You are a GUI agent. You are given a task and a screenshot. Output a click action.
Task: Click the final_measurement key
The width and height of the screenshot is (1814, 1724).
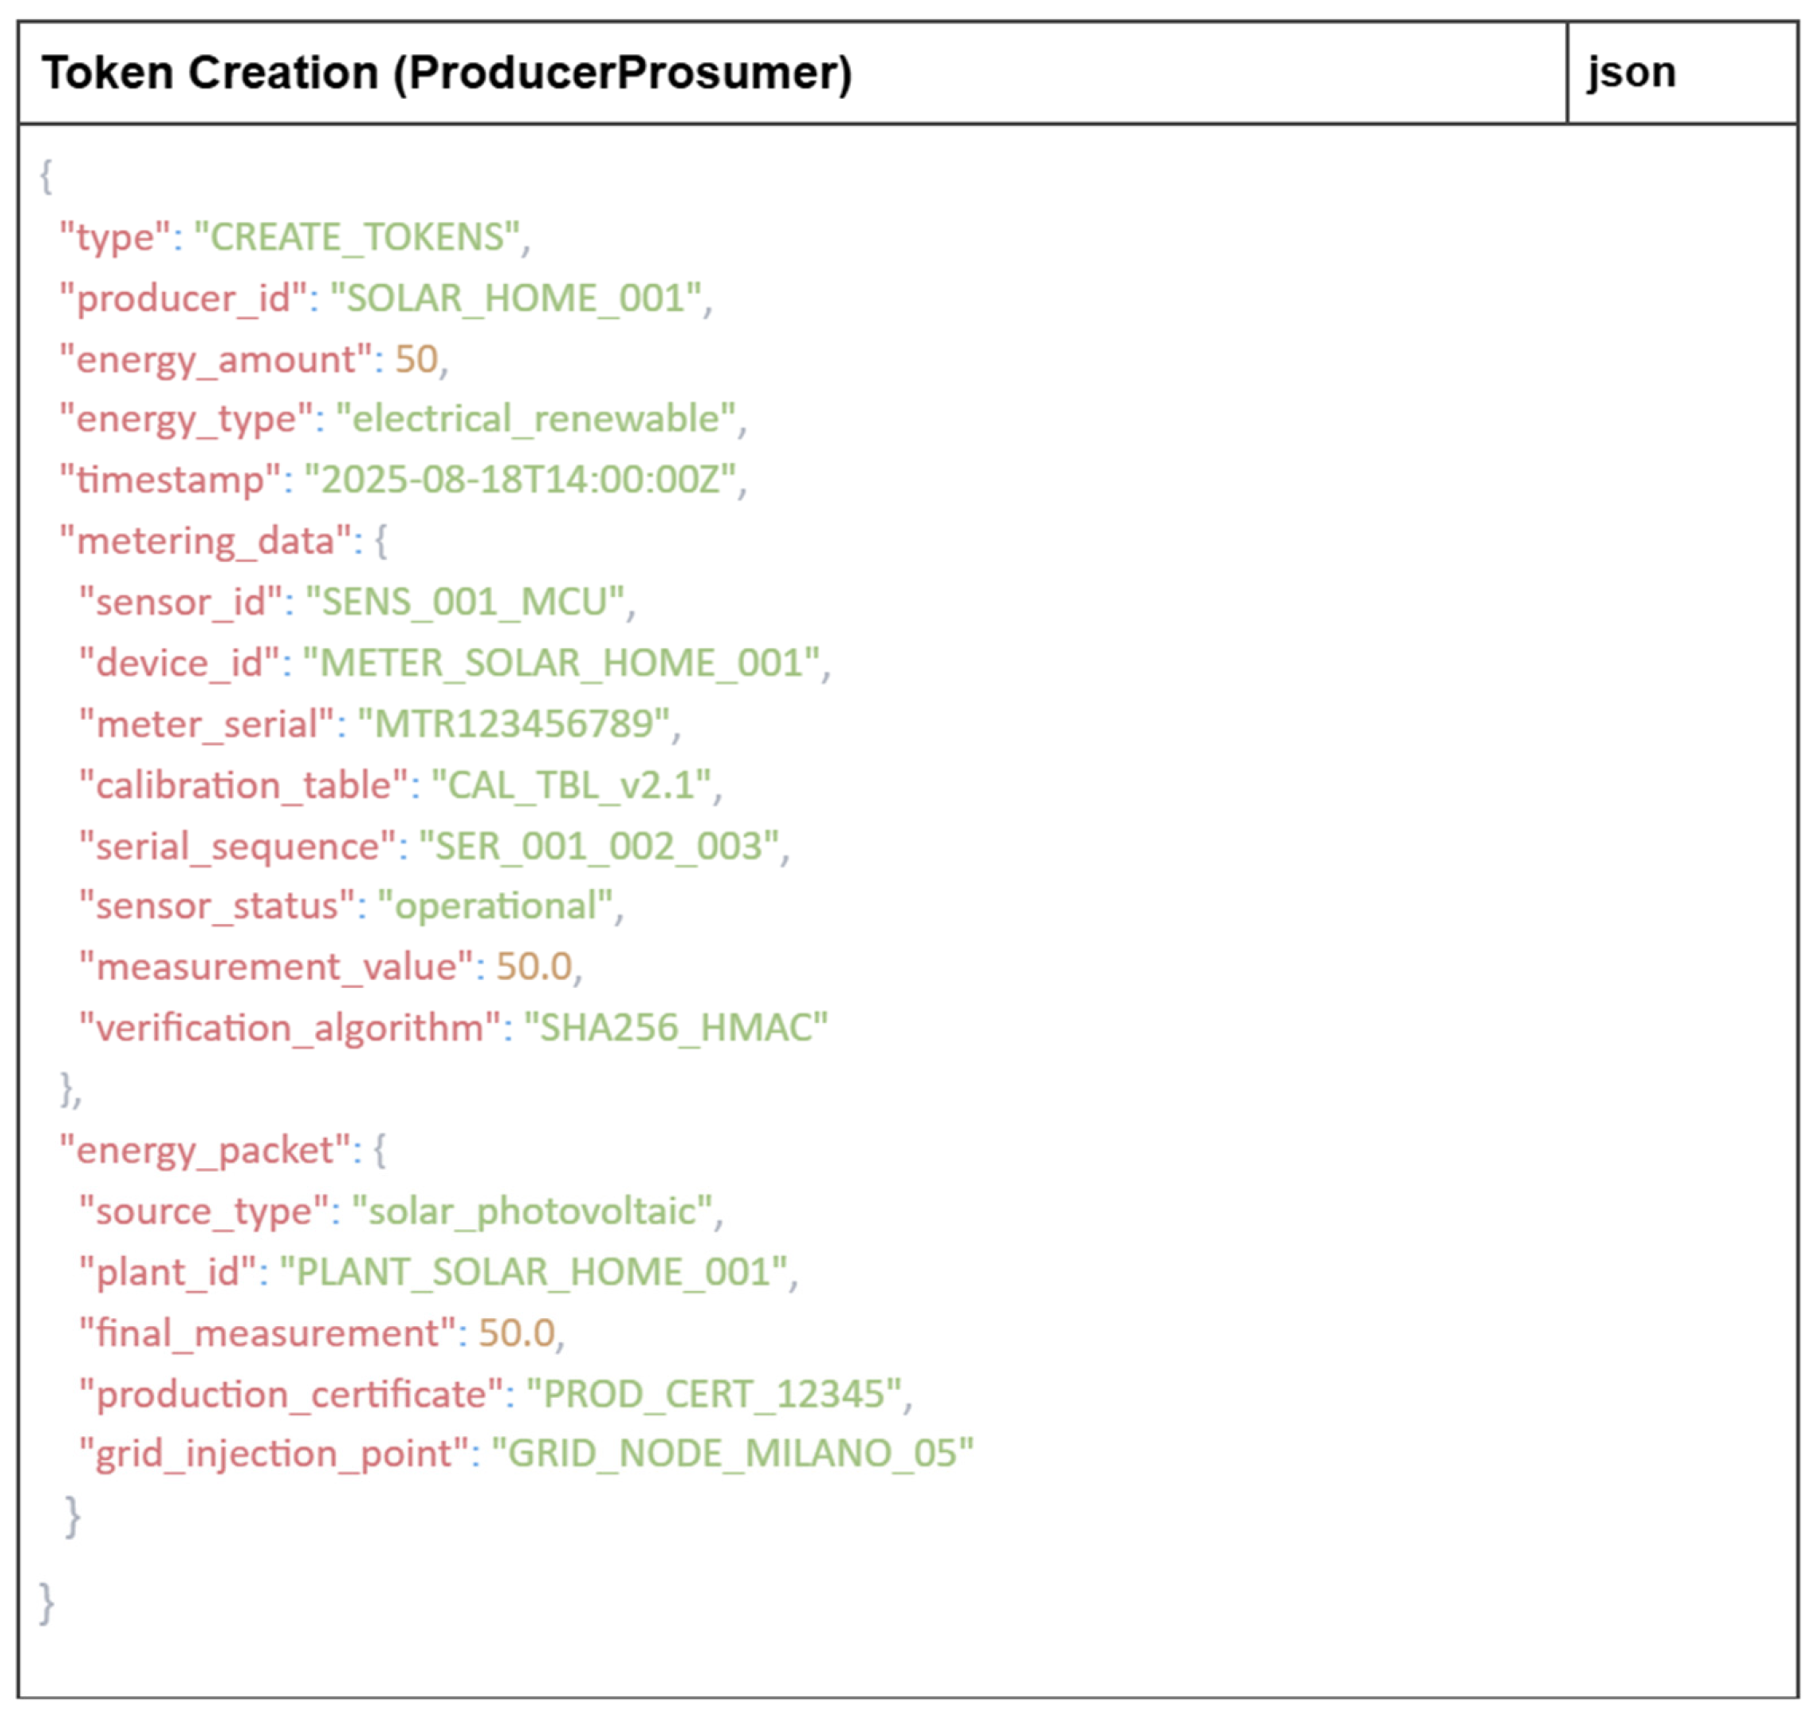point(267,1333)
